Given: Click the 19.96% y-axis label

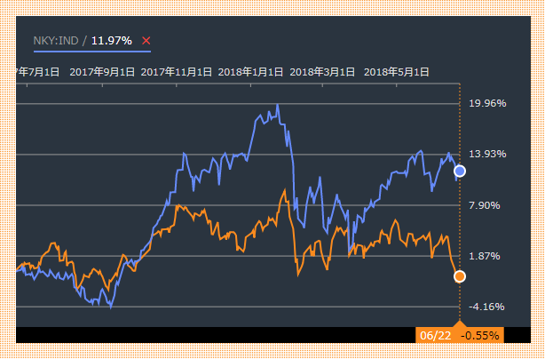Looking at the screenshot, I should tap(486, 103).
